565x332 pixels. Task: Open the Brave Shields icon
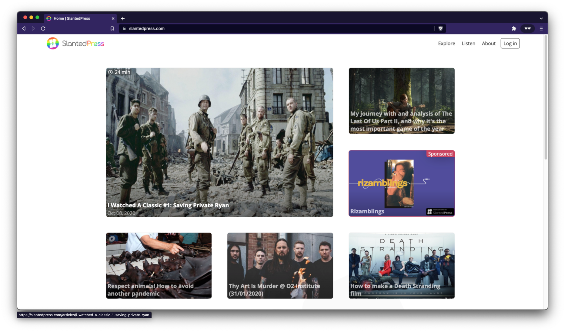440,28
